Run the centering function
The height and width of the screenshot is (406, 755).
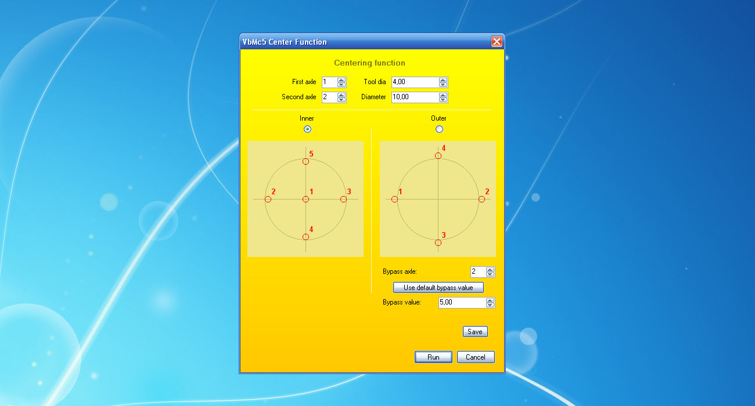(x=433, y=357)
